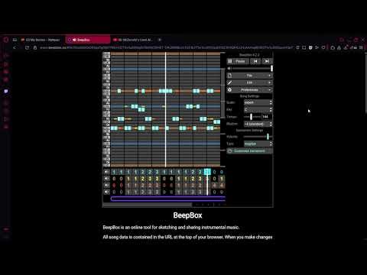Open the Key dropdown
The image size is (367, 275).
click(258, 109)
